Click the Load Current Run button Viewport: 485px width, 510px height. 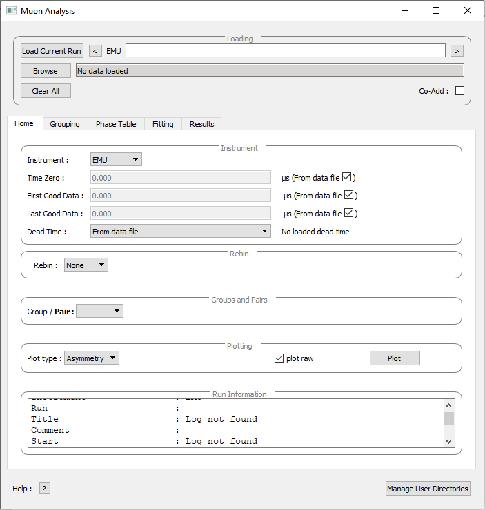pos(52,51)
